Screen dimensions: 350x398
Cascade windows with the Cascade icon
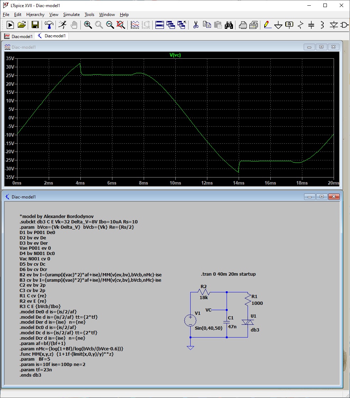point(171,25)
